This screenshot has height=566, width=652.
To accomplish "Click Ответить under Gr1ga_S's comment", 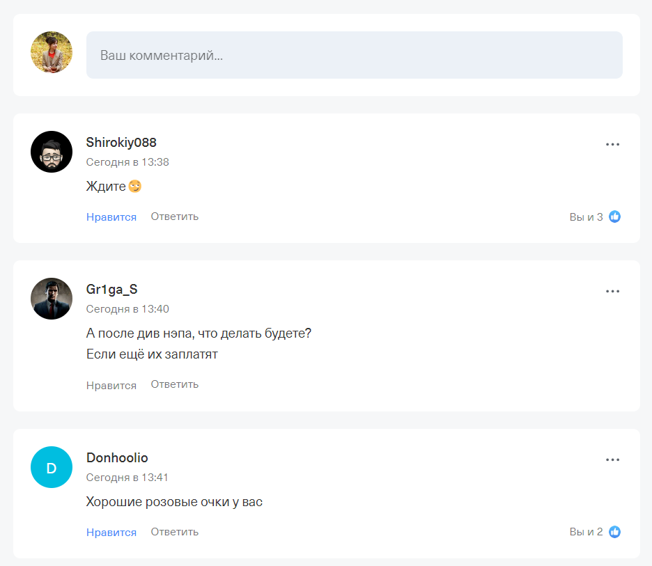I will click(174, 384).
